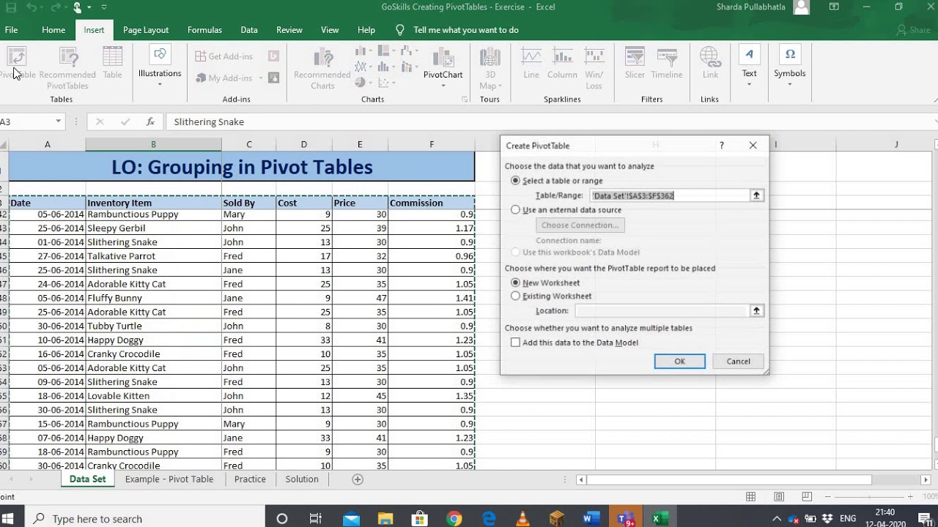The image size is (938, 527).
Task: Open the Solution sheet tab
Action: (x=302, y=479)
